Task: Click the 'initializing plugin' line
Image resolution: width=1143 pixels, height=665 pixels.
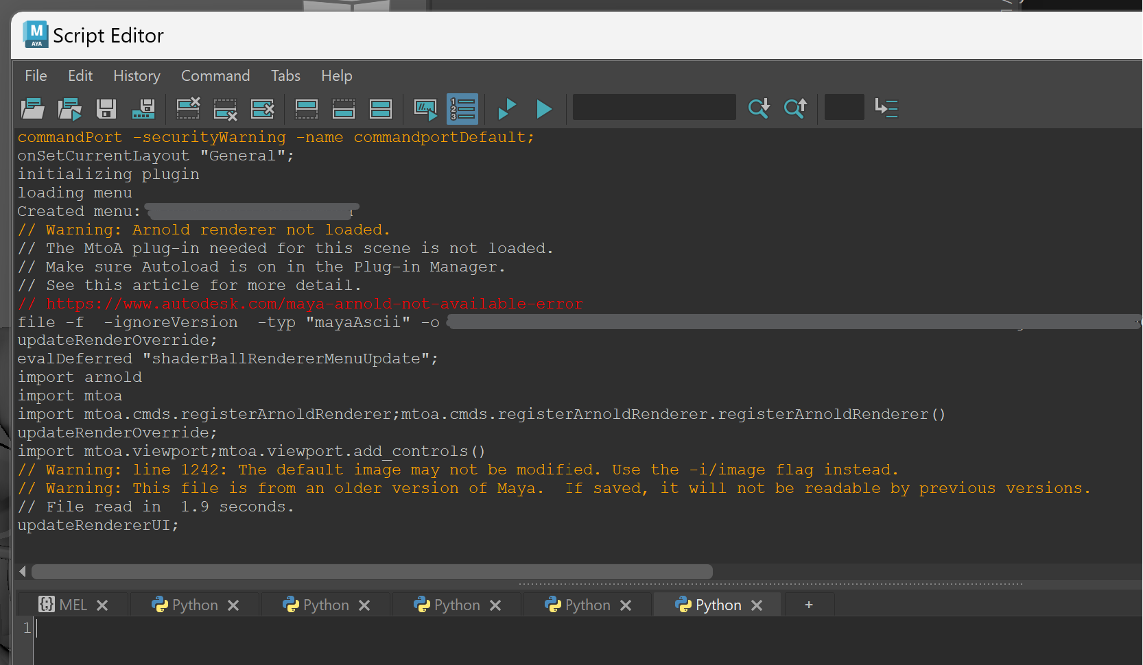Action: (108, 174)
